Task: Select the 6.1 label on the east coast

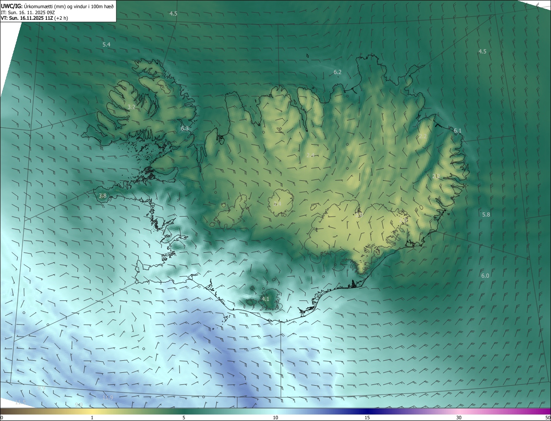Action: (457, 131)
